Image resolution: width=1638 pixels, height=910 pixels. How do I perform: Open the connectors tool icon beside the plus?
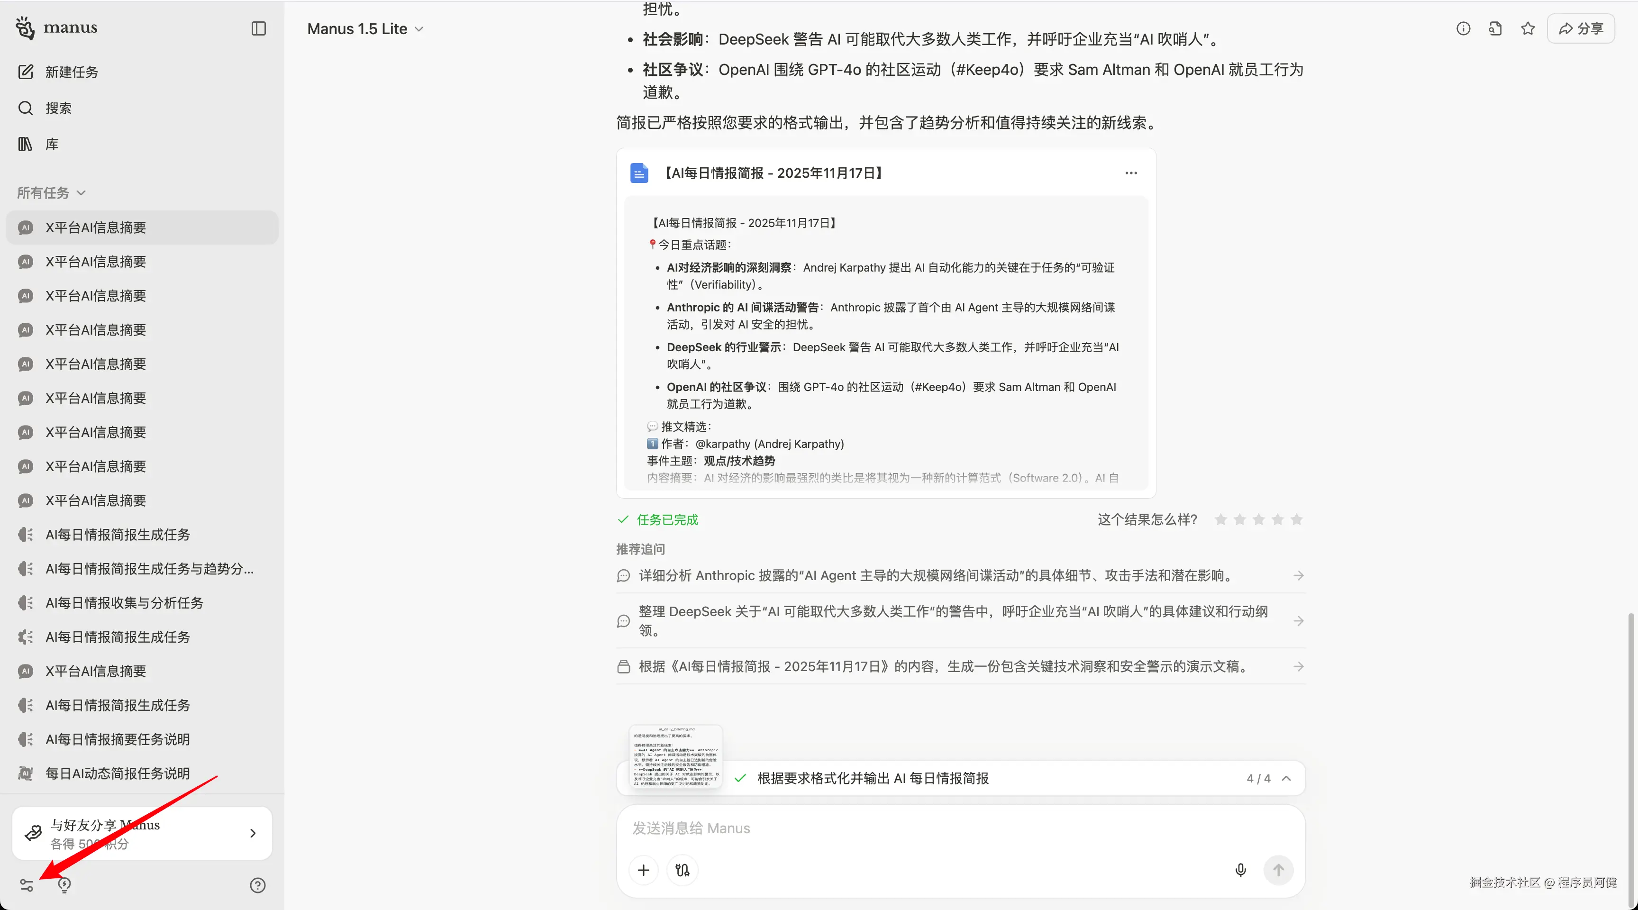pyautogui.click(x=682, y=869)
